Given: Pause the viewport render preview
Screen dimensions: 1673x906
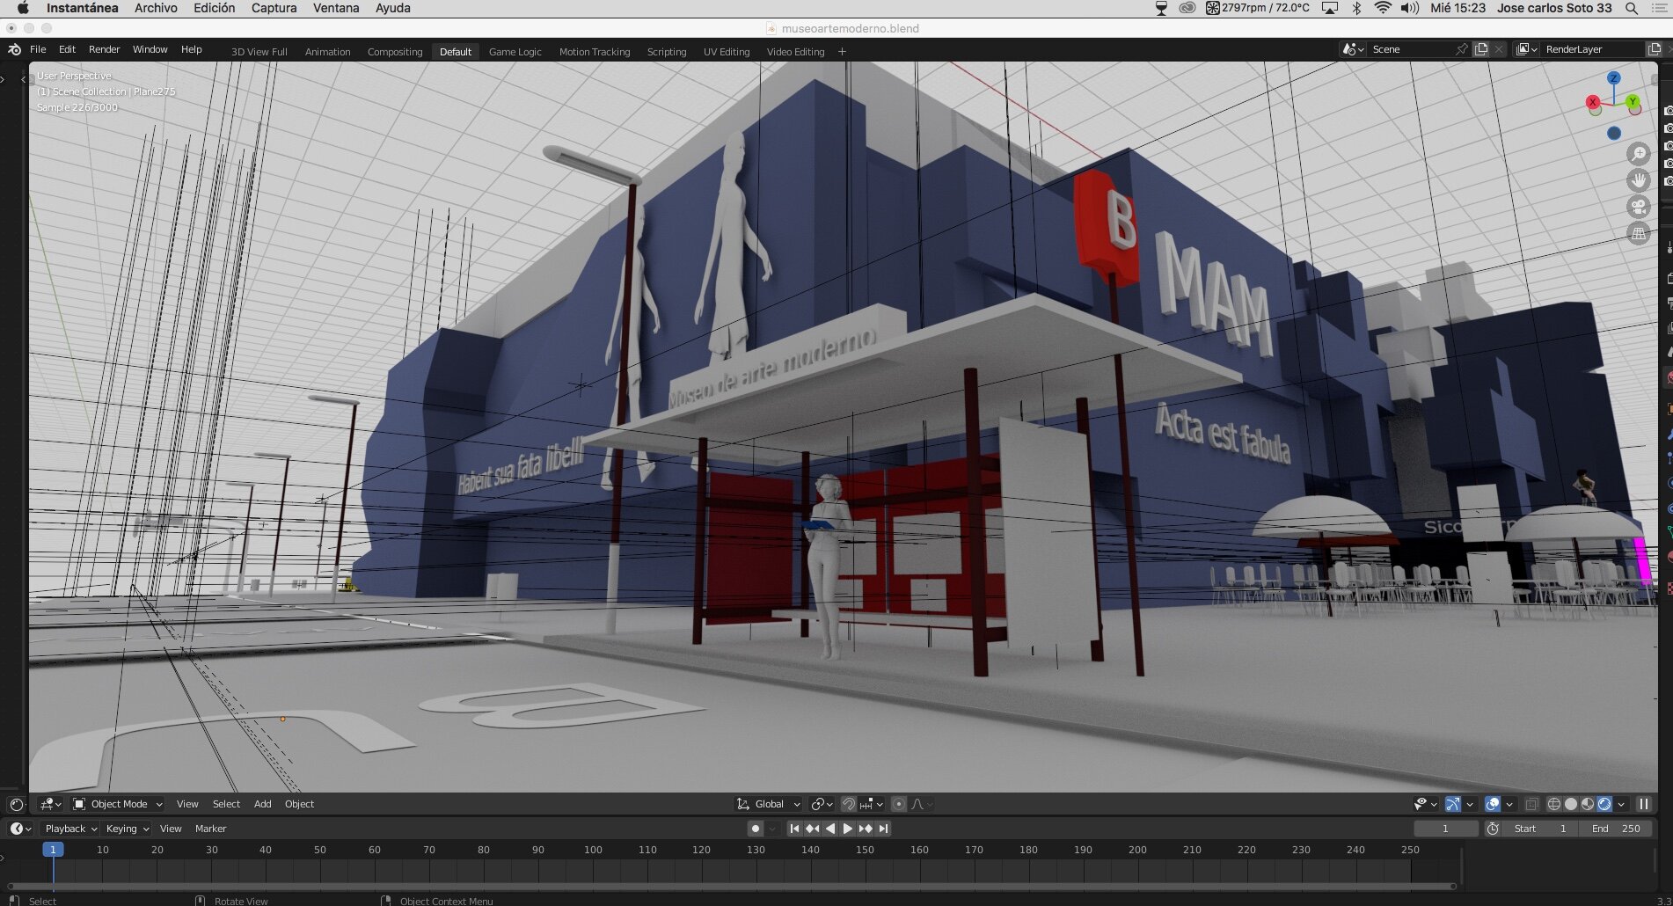Looking at the screenshot, I should (x=1643, y=804).
